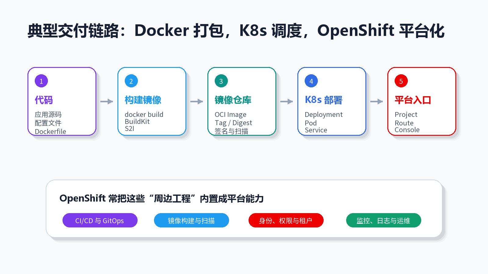Image resolution: width=488 pixels, height=274 pixels.
Task: Click the blue step 2 circle
Action: pos(131,81)
